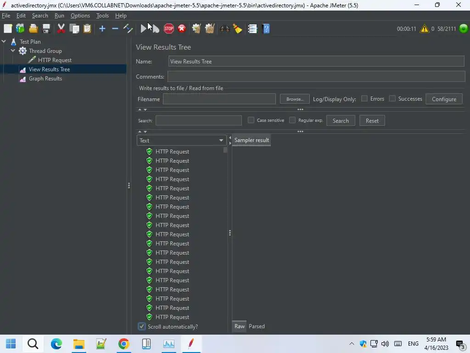Collapse the Test Plan tree node
Screen dimensions: 470x353
click(x=4, y=42)
